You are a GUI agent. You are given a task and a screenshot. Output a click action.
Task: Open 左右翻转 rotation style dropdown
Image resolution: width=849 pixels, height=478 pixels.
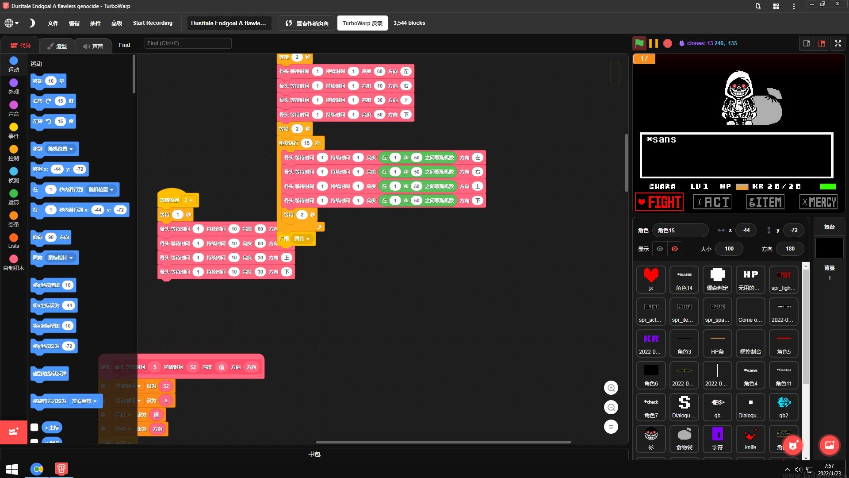tap(84, 401)
